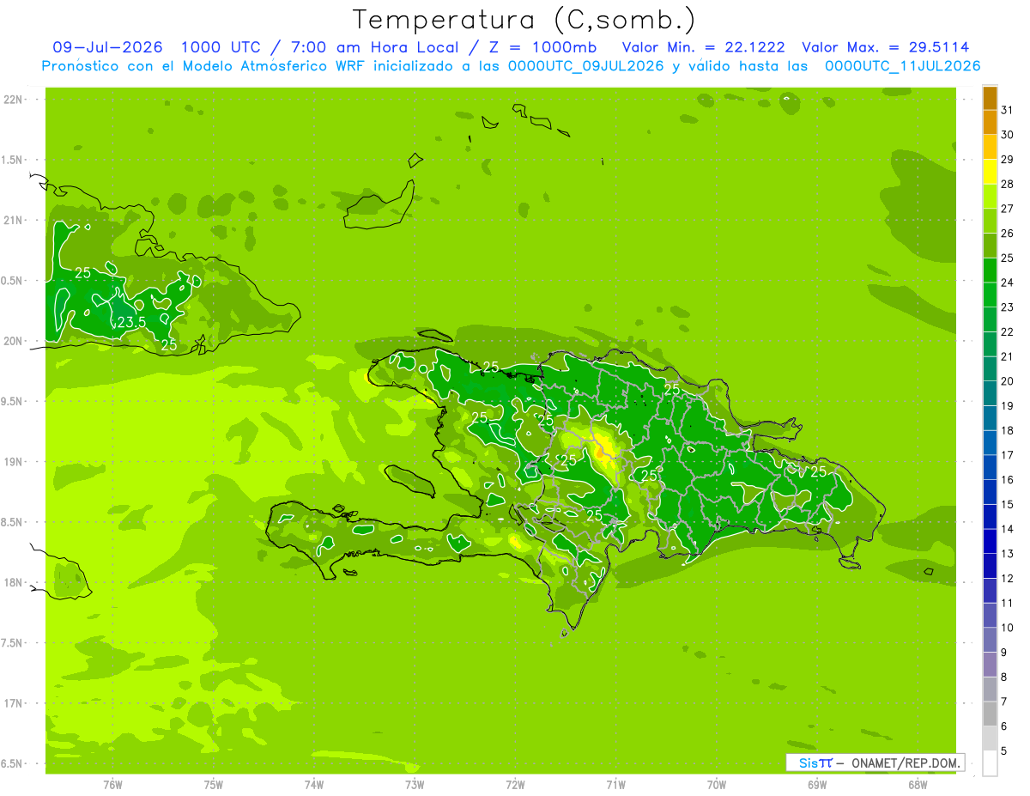This screenshot has width=1030, height=796.
Task: Click the Temperatura (C,somb.) title
Action: (524, 20)
